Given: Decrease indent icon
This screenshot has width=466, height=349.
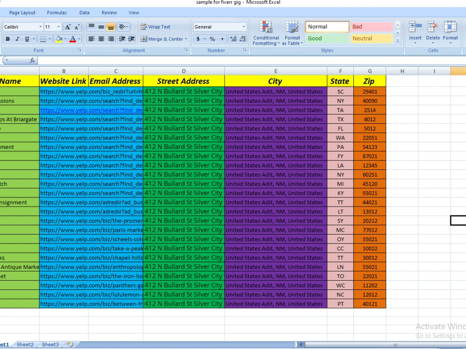Looking at the screenshot, I should (122, 39).
